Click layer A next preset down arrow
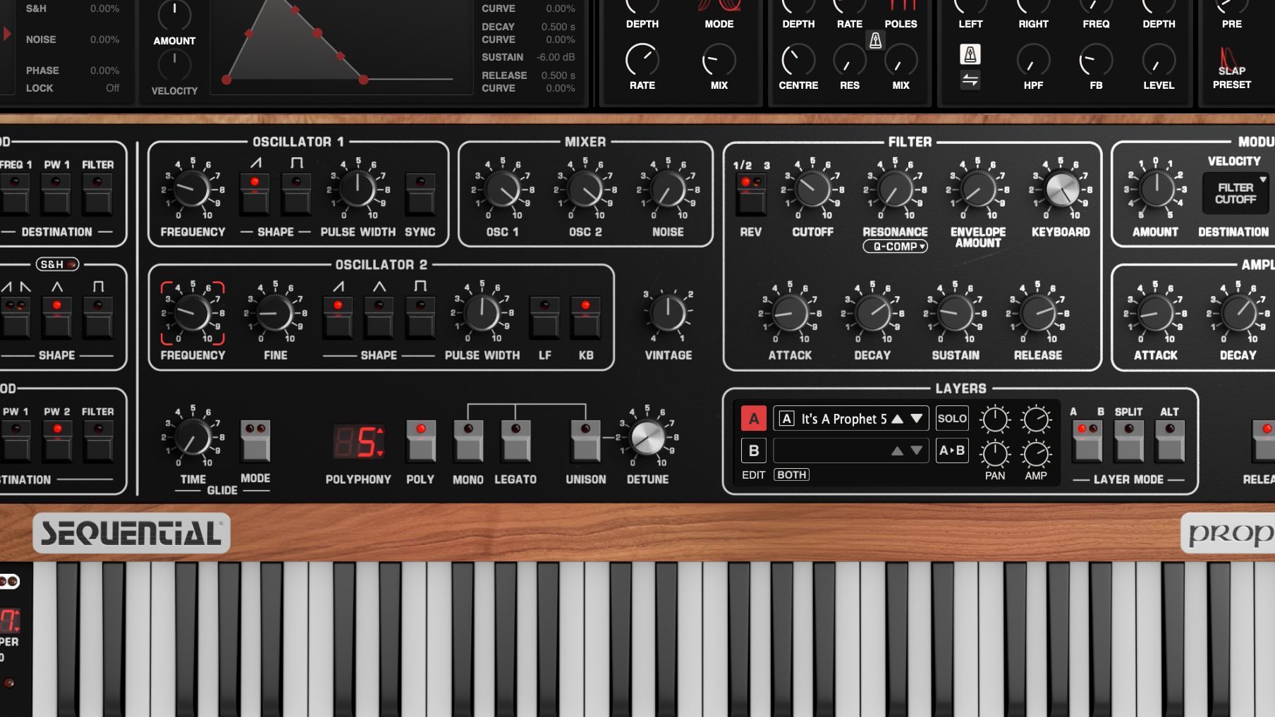 (917, 419)
